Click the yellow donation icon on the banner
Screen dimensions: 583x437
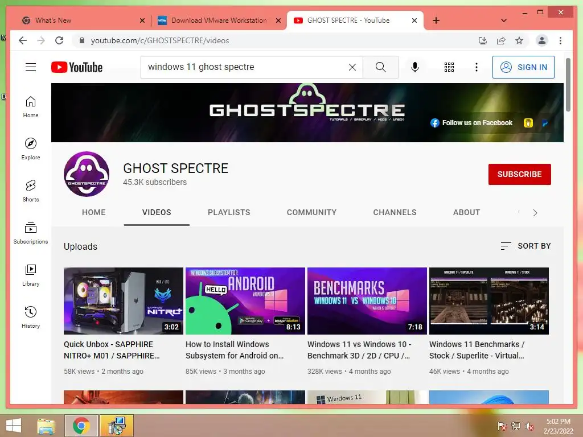(528, 123)
